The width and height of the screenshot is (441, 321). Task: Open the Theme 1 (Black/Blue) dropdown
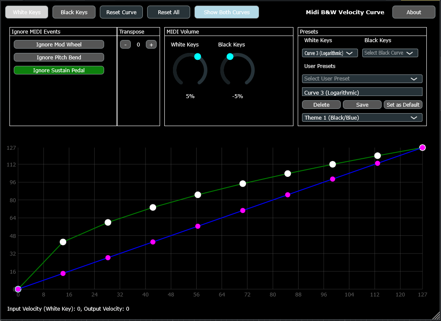coord(362,117)
